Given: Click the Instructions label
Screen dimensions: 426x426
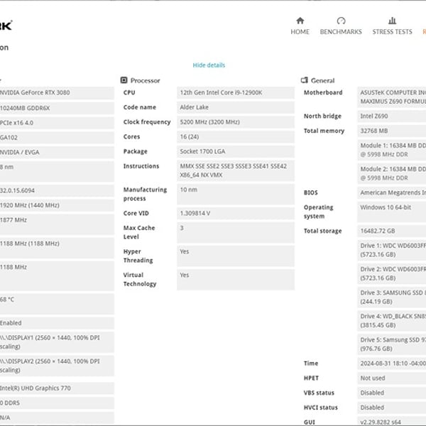Looking at the screenshot, I should point(141,166).
